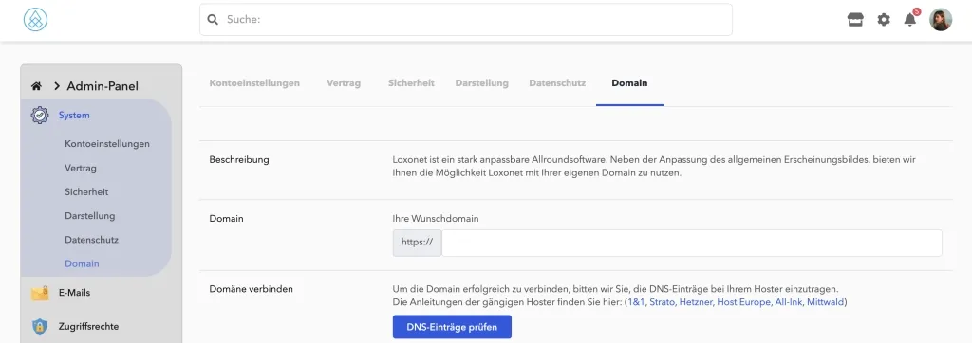Open the All-Ink hoster guide link
Image resolution: width=972 pixels, height=343 pixels.
(789, 302)
